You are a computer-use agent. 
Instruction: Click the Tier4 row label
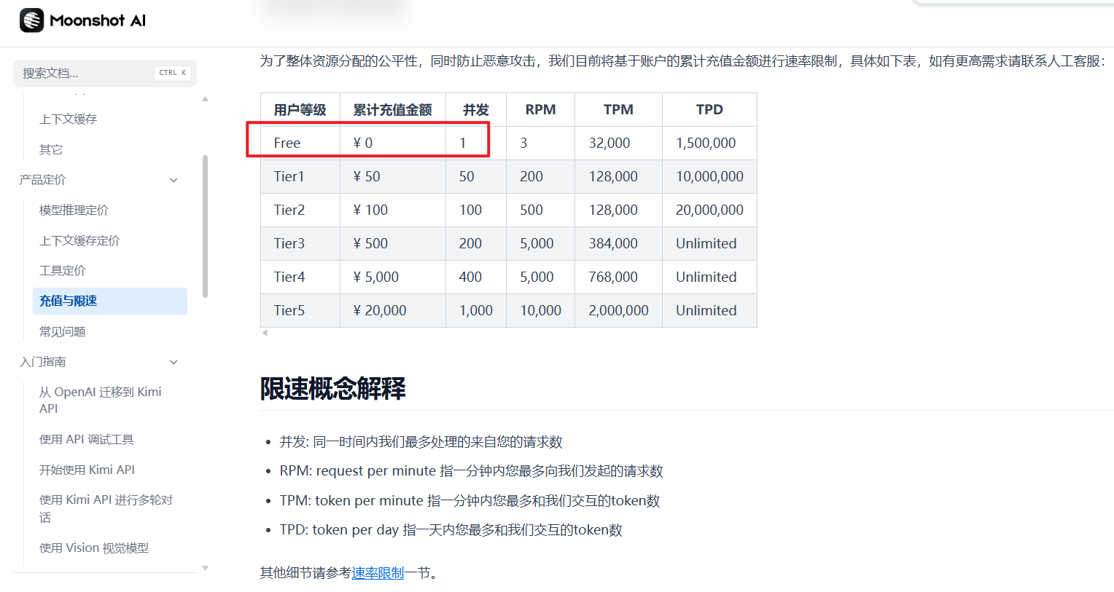[x=300, y=277]
